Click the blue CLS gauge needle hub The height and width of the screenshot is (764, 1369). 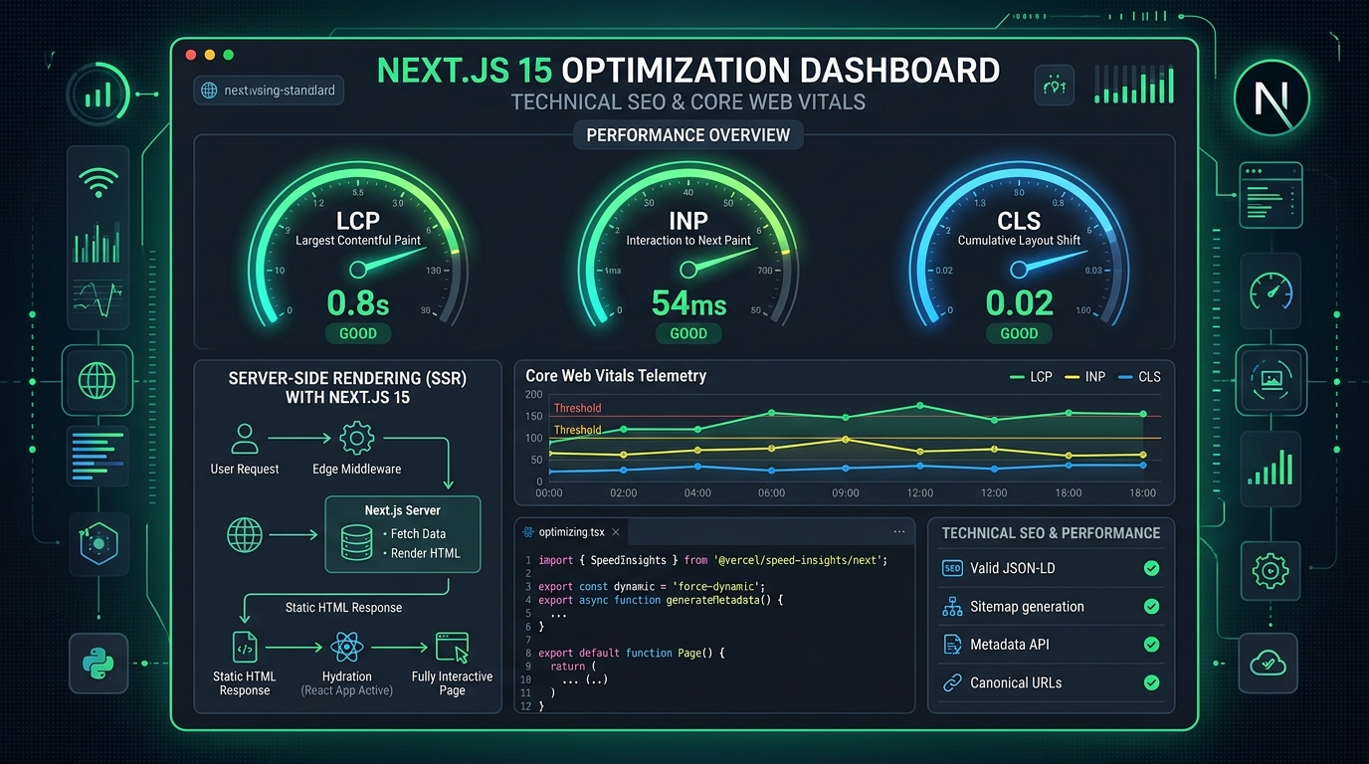(x=1018, y=270)
